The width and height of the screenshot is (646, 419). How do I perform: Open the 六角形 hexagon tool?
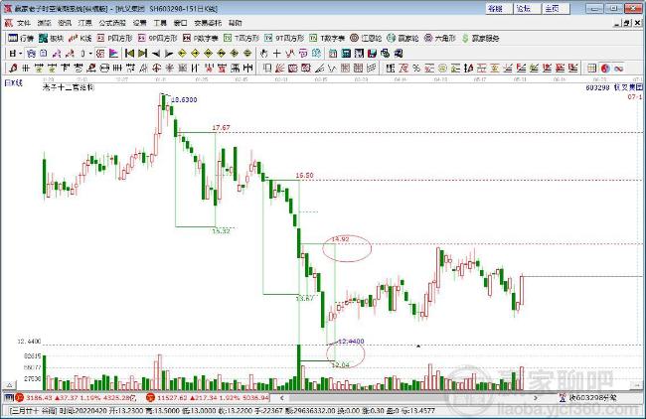[x=440, y=39]
